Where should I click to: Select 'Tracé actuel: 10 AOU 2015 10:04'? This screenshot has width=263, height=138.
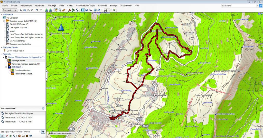click(18, 117)
